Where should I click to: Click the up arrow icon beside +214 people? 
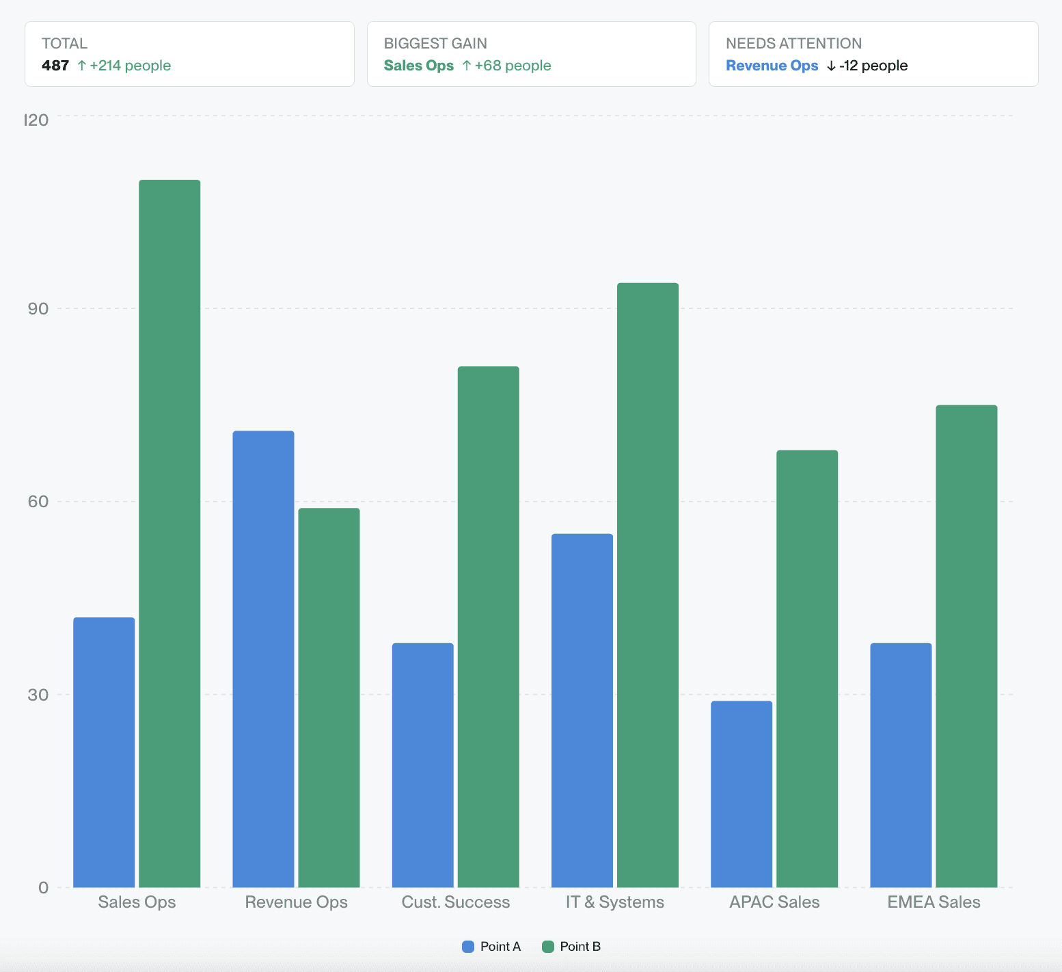(x=82, y=66)
